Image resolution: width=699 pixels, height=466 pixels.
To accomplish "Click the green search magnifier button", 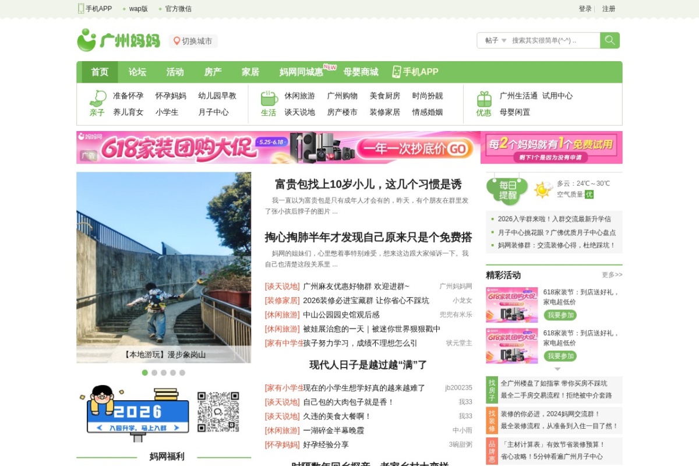I will (610, 40).
